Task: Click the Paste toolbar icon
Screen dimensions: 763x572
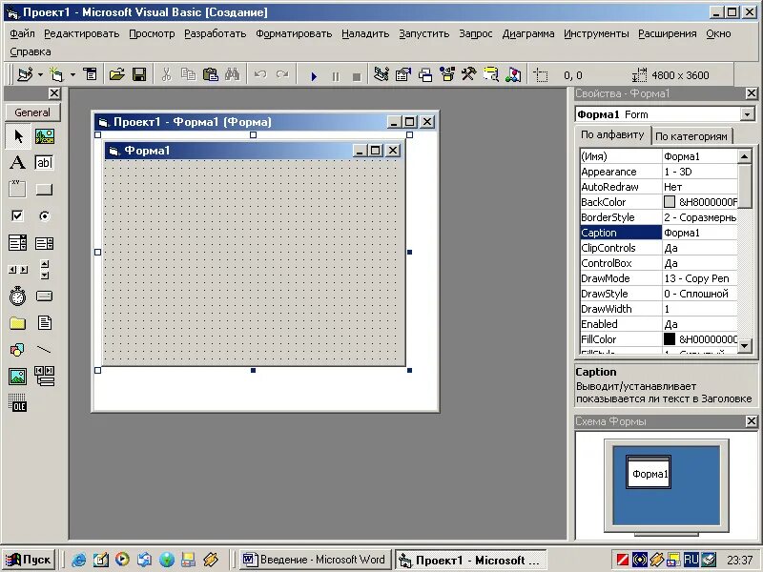Action: tap(210, 75)
